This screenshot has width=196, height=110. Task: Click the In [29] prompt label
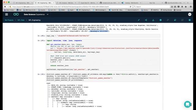[41, 41]
